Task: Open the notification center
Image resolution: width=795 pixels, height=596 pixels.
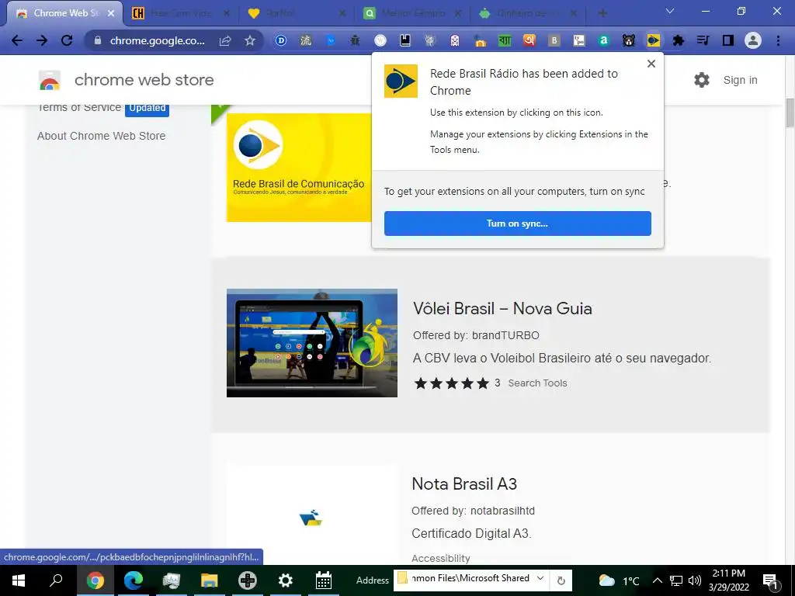Action: point(770,580)
